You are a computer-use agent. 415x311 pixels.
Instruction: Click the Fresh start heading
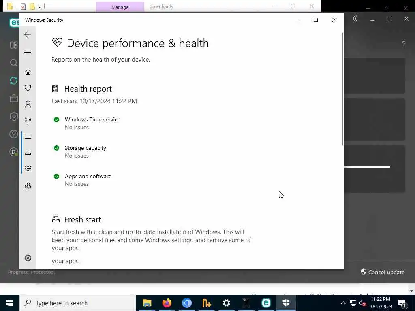[83, 219]
